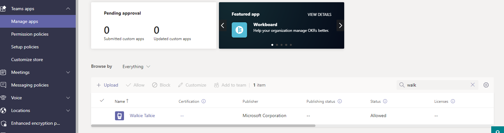Click the first carousel page dot

[x=272, y=45]
